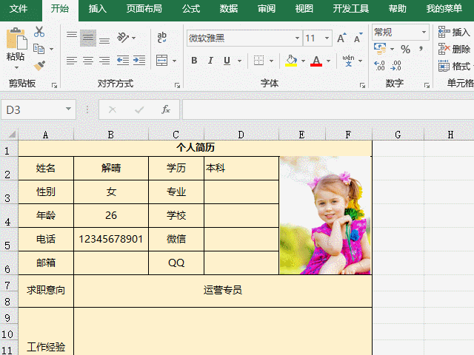Click the Paste clipboard icon
Screen dimensions: 474x355
16,38
